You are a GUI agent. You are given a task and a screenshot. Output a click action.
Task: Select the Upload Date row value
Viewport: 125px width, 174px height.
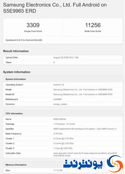tap(66, 57)
